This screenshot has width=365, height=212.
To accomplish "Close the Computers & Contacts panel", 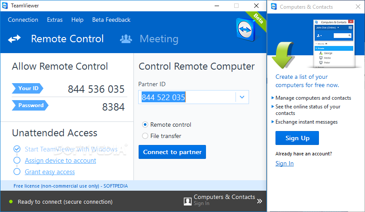I will (x=358, y=7).
